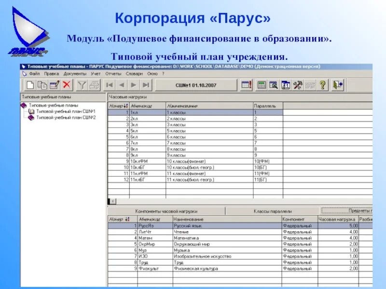Screen dimensions: 386x289
Task: Click the table search magnifier icon
Action: [274, 85]
